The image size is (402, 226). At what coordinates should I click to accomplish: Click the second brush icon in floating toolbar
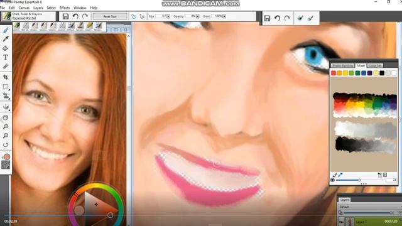pyautogui.click(x=310, y=18)
